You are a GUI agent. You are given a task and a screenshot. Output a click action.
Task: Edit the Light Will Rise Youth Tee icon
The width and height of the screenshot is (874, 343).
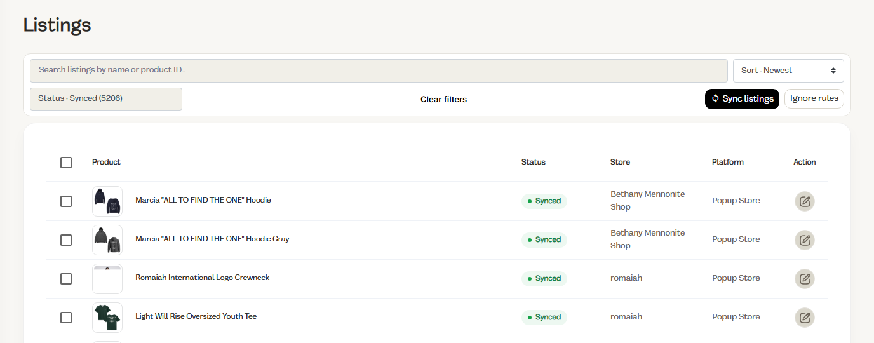[x=805, y=318]
